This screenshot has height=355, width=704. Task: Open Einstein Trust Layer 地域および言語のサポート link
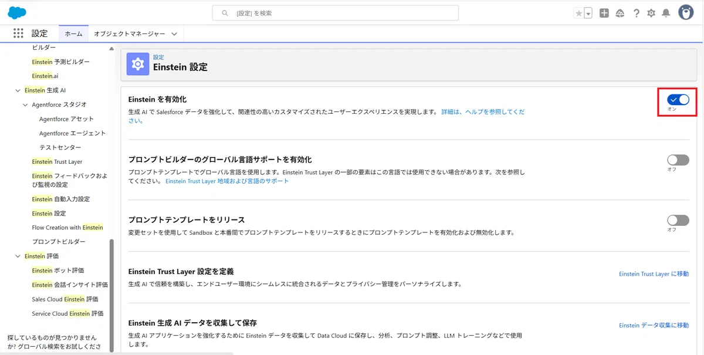[227, 181]
